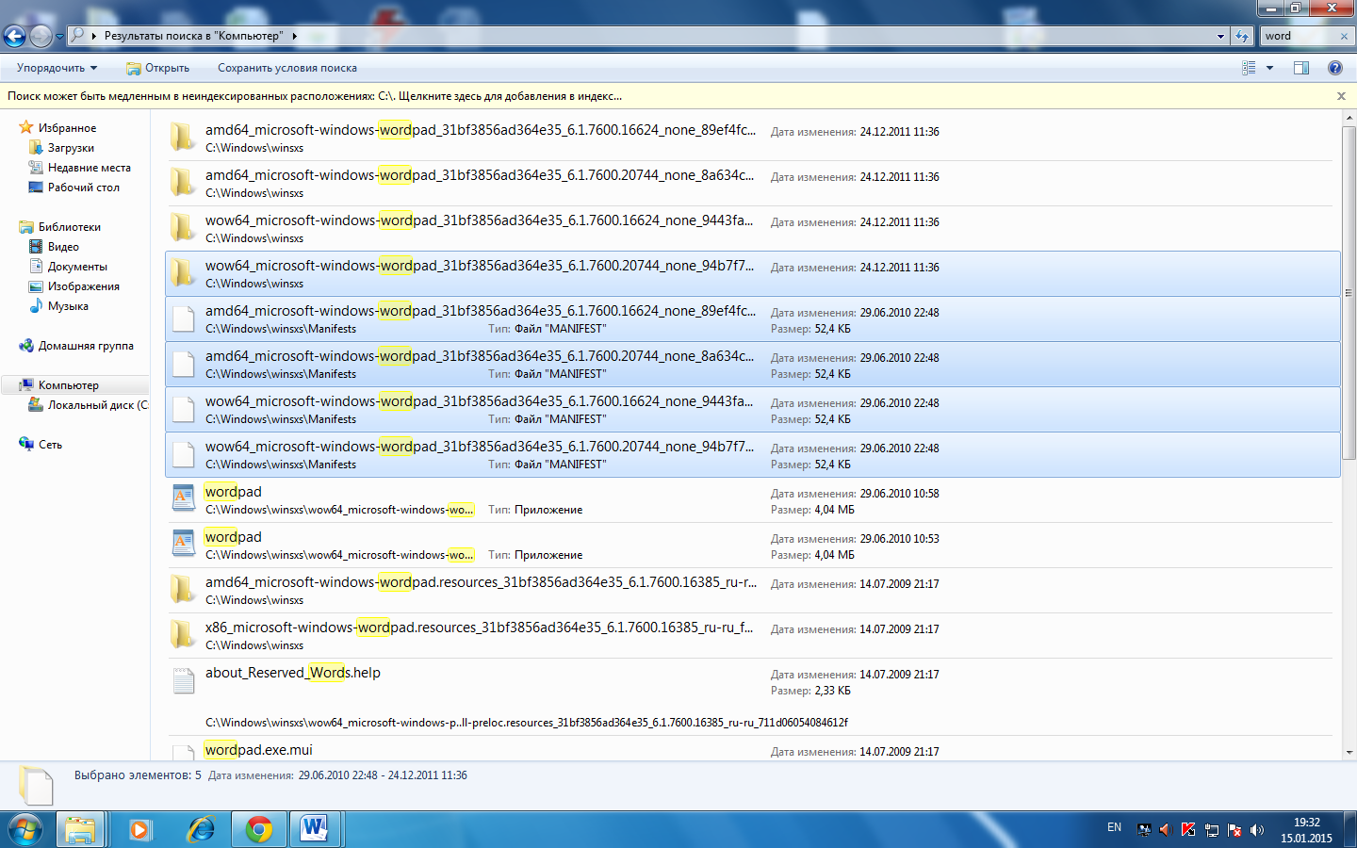Open recent pages dropdown beside nav arrows
The image size is (1357, 848).
pyautogui.click(x=59, y=37)
